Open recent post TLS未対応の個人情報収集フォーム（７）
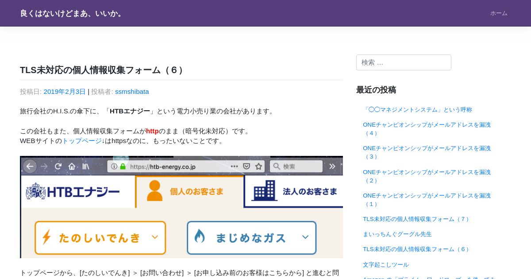The width and height of the screenshot is (531, 279). (x=417, y=219)
